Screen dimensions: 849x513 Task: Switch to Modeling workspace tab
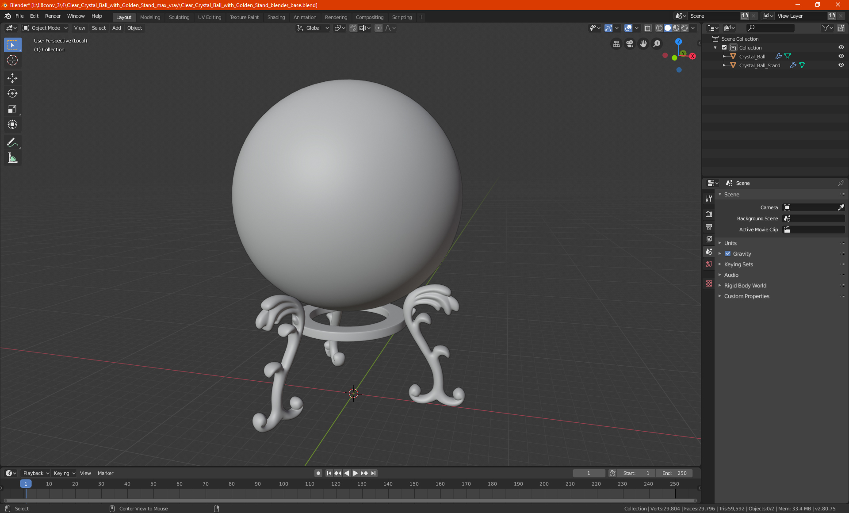(x=150, y=17)
